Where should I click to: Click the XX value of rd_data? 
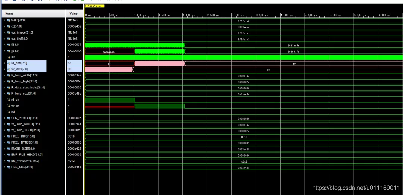69,63
